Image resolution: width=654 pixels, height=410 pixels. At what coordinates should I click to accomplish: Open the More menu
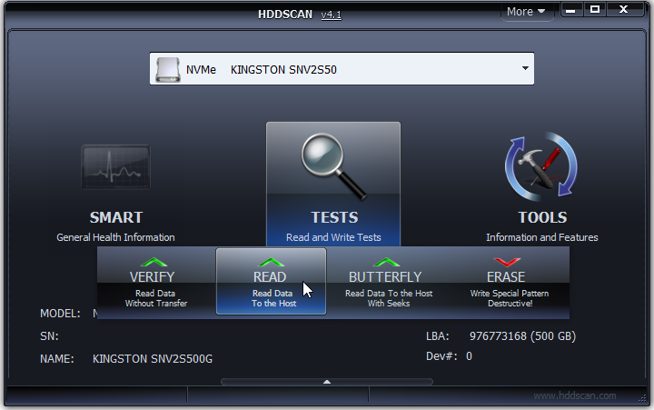click(526, 12)
